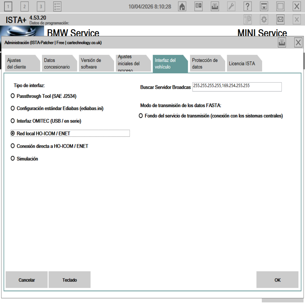Image resolution: width=305 pixels, height=305 pixels.
Task: Open operation tab number 2
Action: coord(25,6)
